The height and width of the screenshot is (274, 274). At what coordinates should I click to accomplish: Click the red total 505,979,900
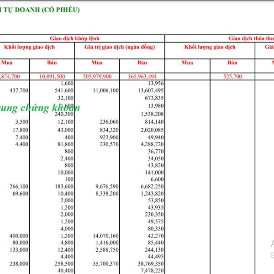point(97,77)
